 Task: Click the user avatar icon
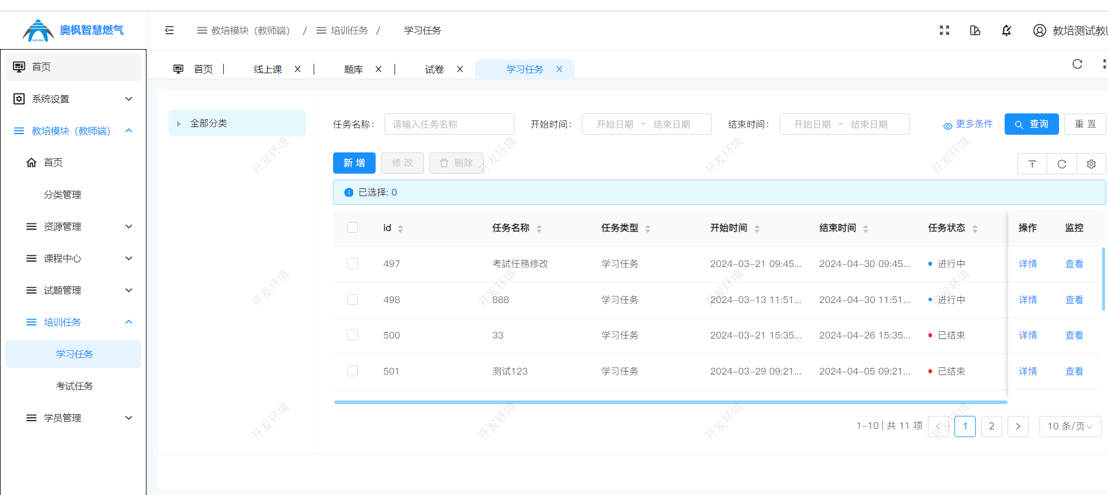1039,30
